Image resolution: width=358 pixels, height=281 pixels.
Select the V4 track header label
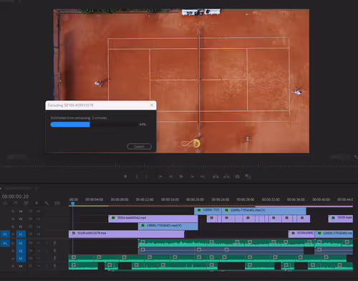coord(21,211)
